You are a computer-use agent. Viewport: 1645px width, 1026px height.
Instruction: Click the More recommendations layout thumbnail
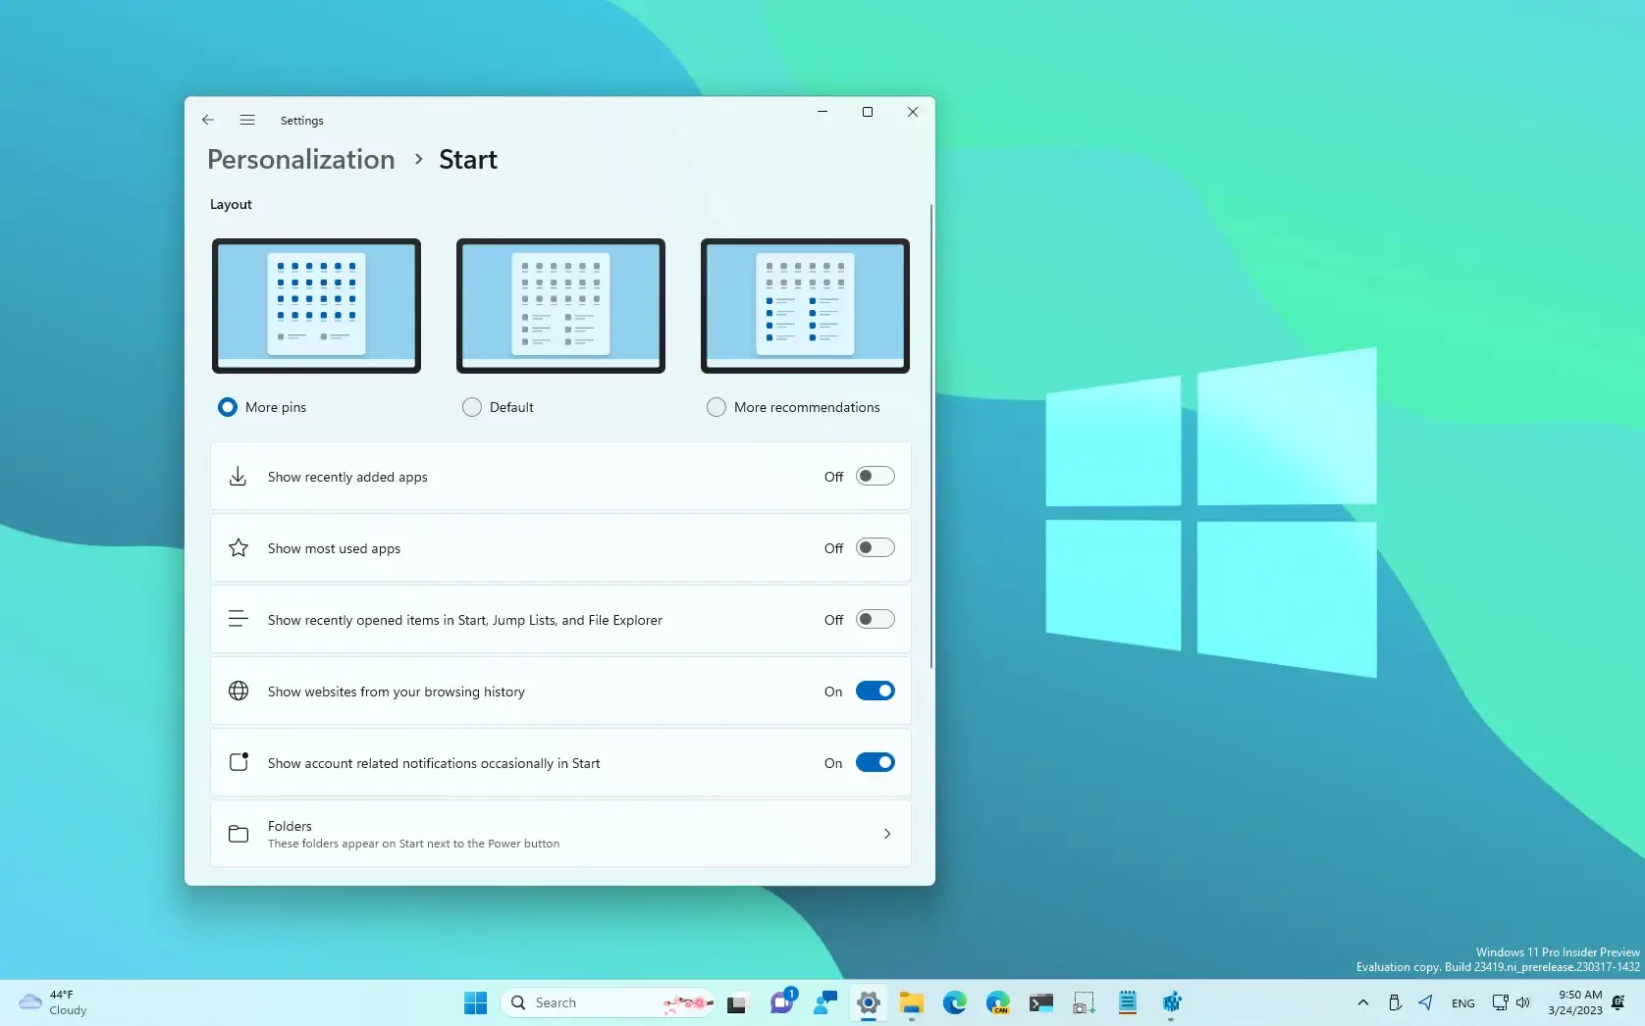(805, 305)
